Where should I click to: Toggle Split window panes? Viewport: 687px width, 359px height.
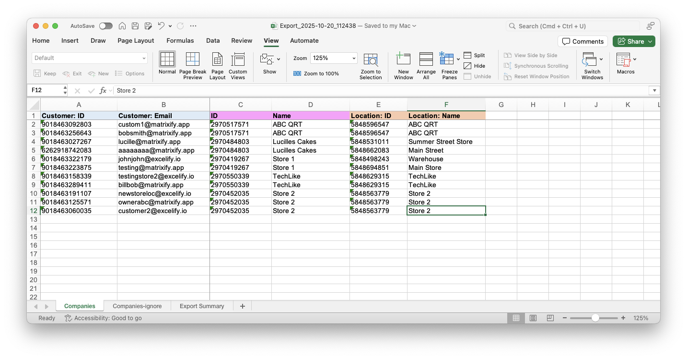[474, 56]
